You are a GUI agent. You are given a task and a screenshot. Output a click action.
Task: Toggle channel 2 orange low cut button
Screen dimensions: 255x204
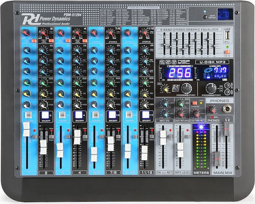[51, 41]
